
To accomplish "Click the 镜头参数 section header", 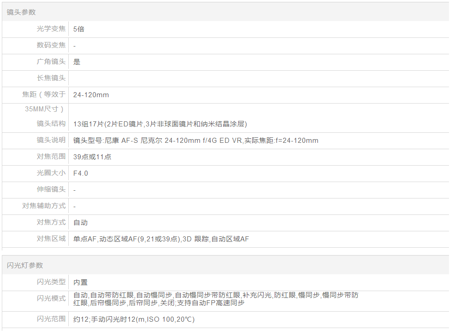I will [21, 12].
